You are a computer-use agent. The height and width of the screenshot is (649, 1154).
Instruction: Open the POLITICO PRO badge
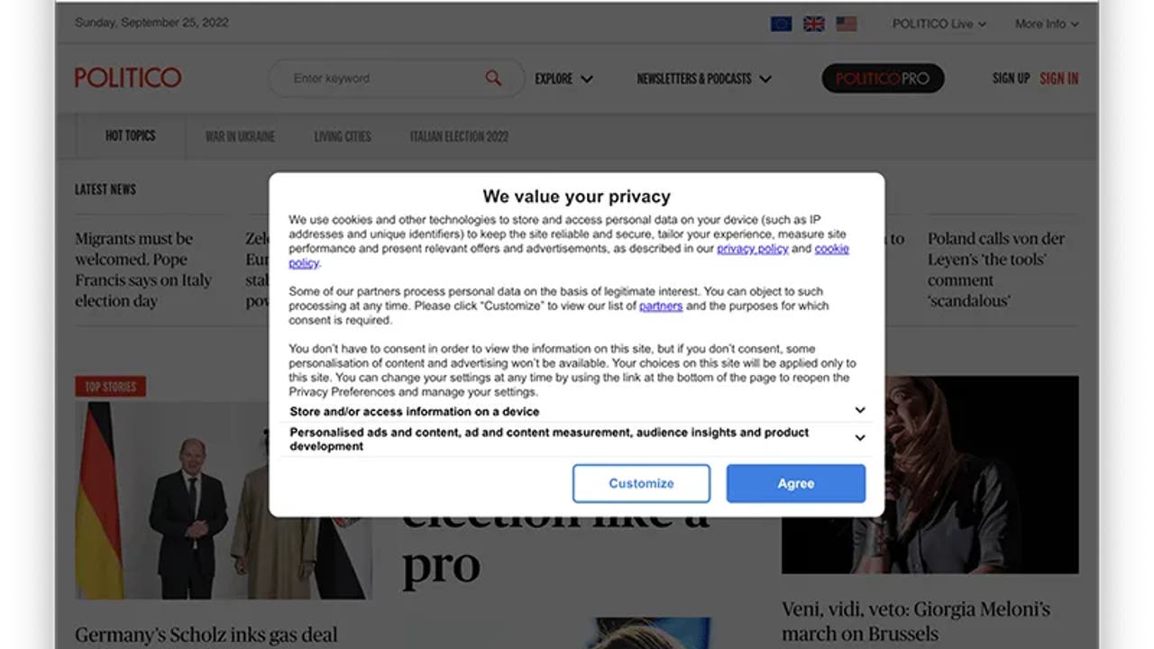tap(883, 78)
